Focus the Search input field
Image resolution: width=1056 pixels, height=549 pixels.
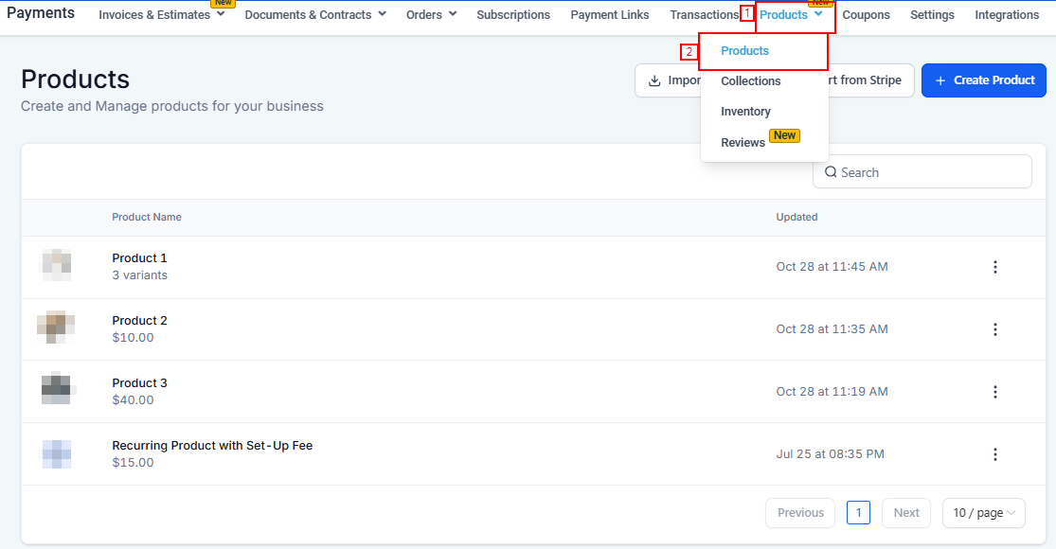(x=922, y=172)
